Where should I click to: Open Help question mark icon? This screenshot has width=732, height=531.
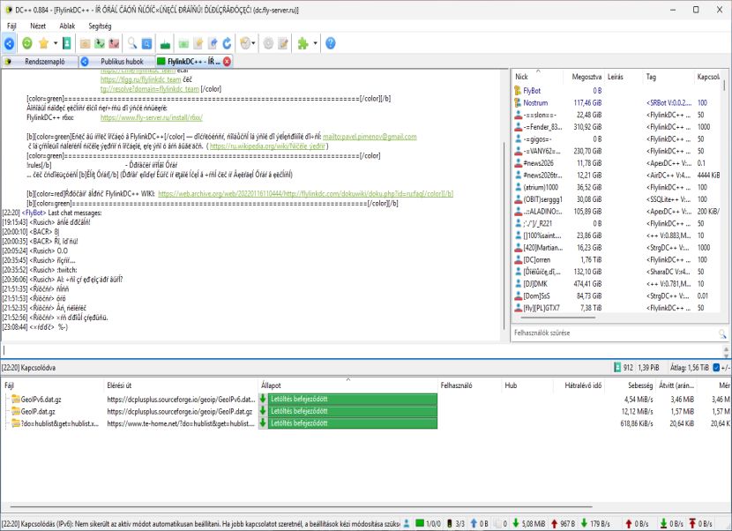point(331,43)
